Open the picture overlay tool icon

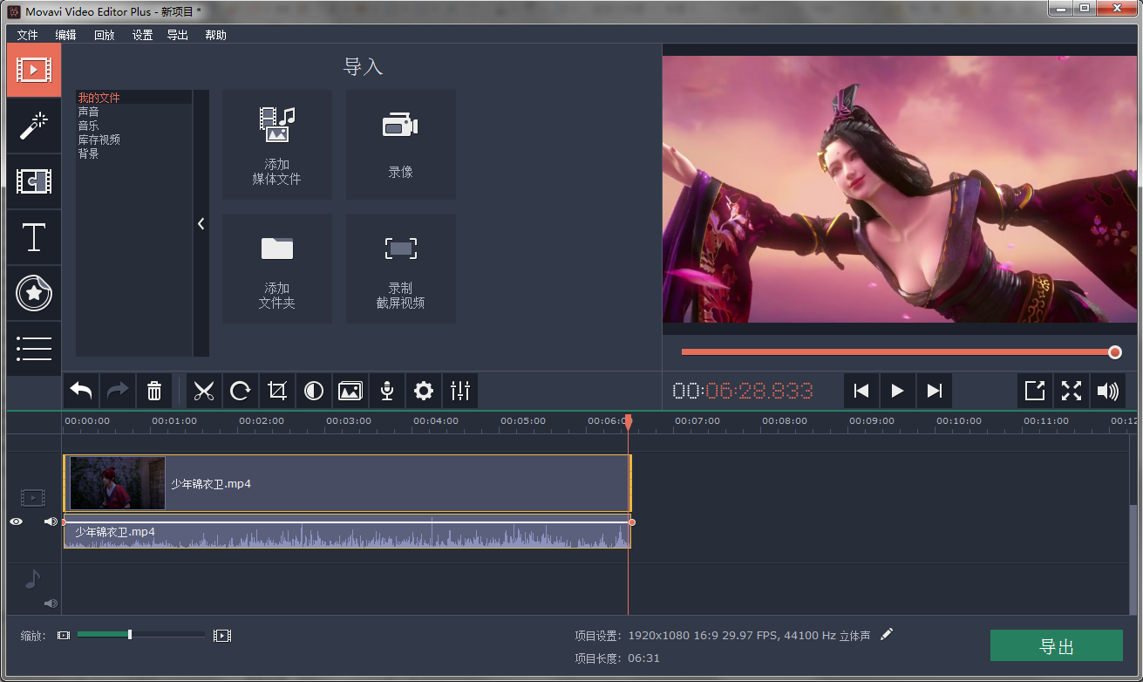350,391
